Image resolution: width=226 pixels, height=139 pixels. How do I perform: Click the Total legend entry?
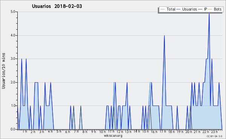click(x=168, y=9)
